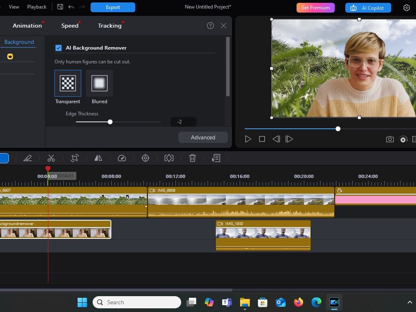416x312 pixels.
Task: Select the Background side tab
Action: click(x=19, y=42)
